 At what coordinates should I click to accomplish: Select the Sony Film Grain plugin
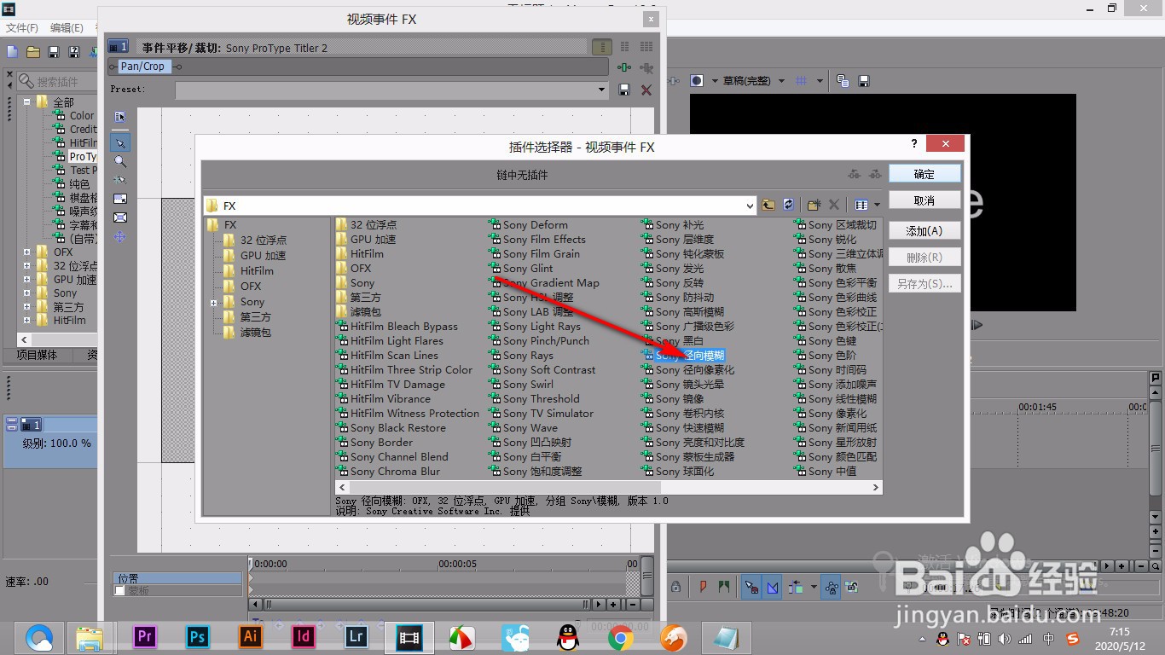pos(534,254)
